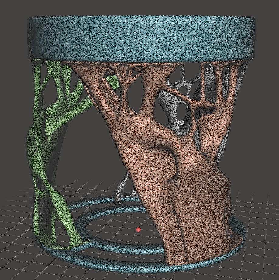Image resolution: width=279 pixels, height=280 pixels.
Task: Click the white mesh leg near the floor rings
Action: click(122, 189)
